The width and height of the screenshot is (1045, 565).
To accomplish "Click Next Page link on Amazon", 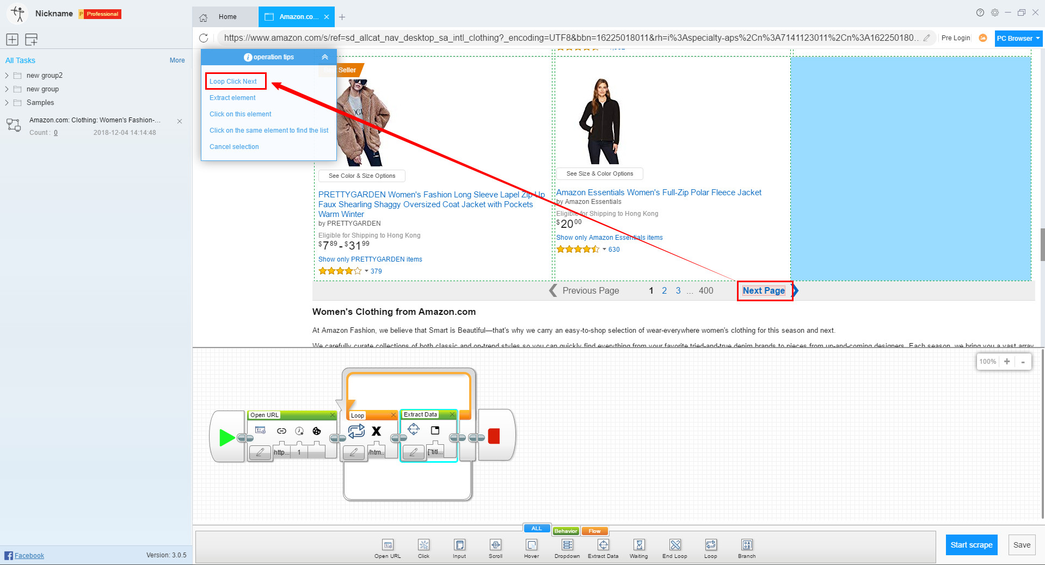I will (764, 290).
